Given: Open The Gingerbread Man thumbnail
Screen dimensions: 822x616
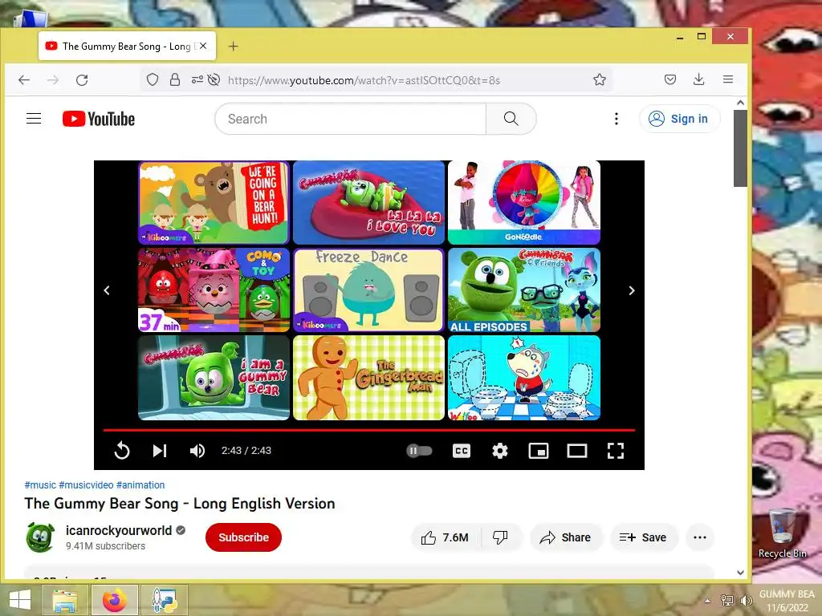Looking at the screenshot, I should pos(368,378).
